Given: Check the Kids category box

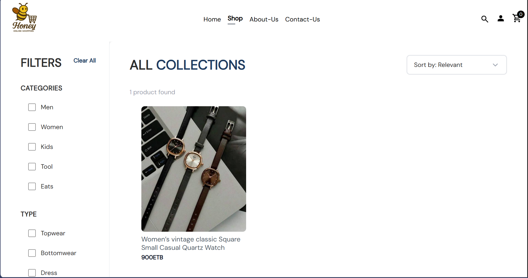Looking at the screenshot, I should pyautogui.click(x=32, y=147).
